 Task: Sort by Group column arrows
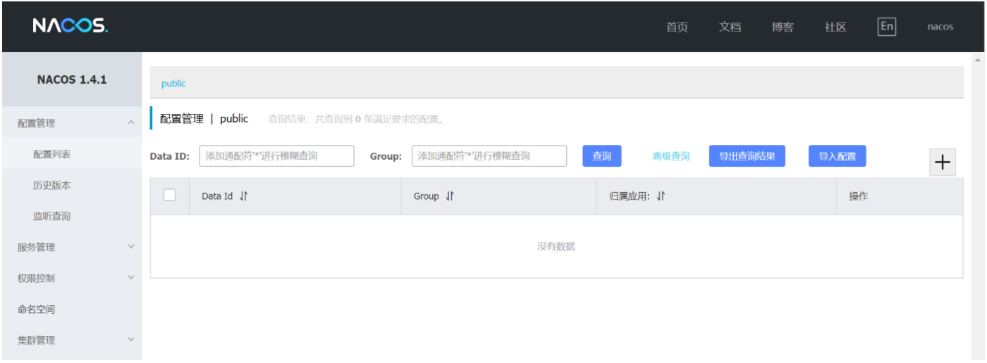tap(449, 196)
